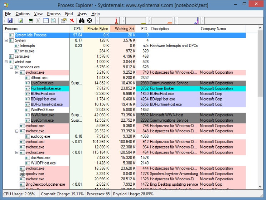This screenshot has width=266, height=200.
Task: Click CPU Usage 2.96% in status bar
Action: [19, 194]
